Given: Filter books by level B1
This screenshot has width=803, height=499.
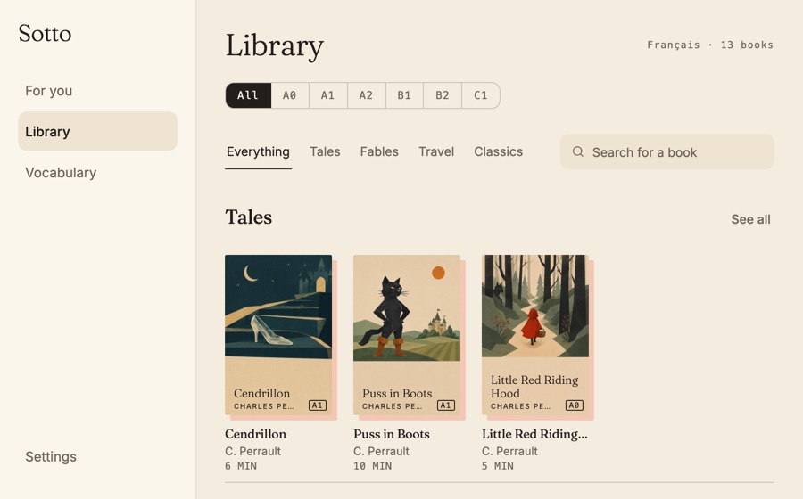Looking at the screenshot, I should 404,95.
